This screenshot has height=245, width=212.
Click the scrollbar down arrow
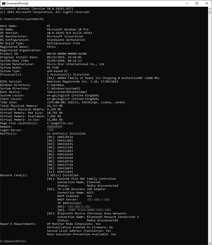coord(210,243)
